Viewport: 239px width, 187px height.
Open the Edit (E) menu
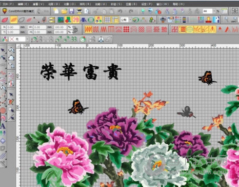coord(23,4)
